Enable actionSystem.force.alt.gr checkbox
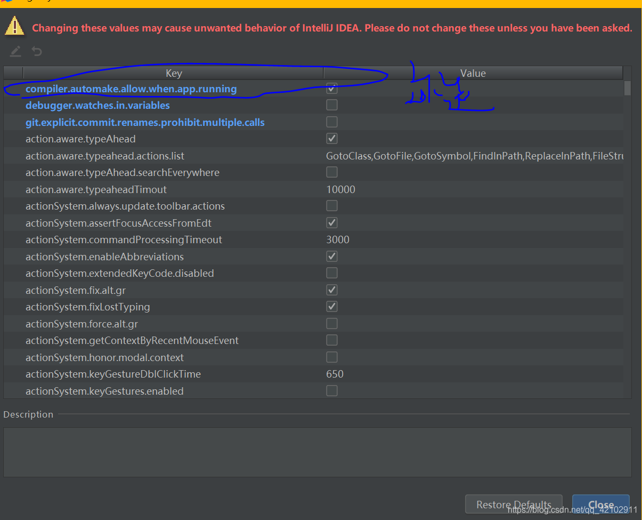 (x=331, y=324)
